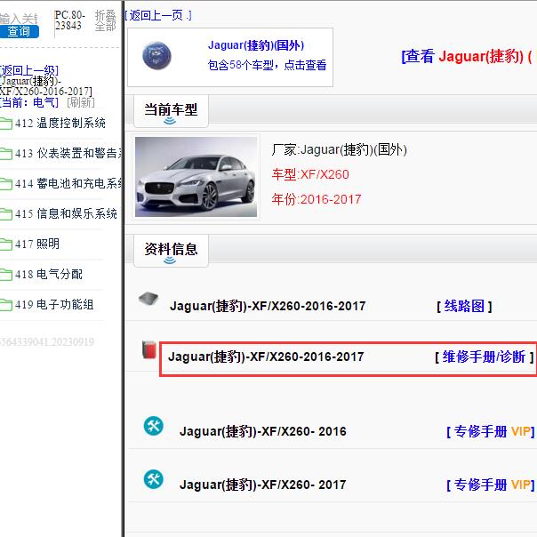Click the 年份:2016-2017 red text
The width and height of the screenshot is (537, 537).
pos(317,199)
